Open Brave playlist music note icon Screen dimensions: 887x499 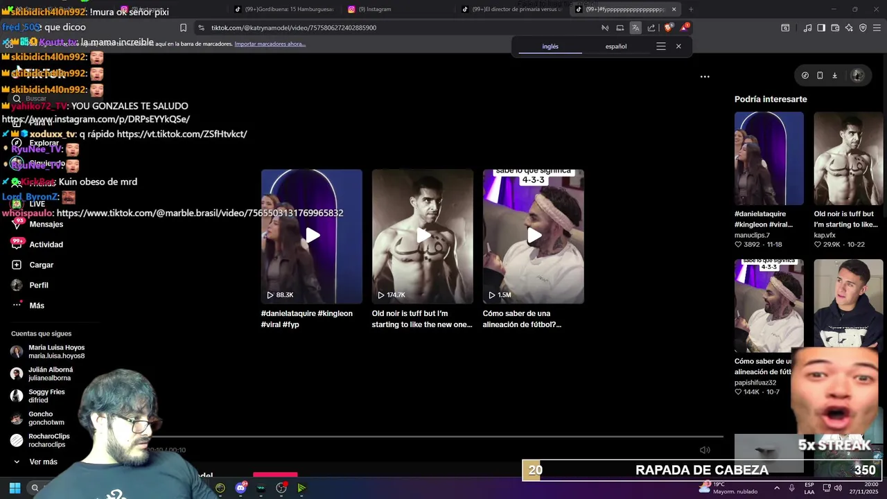point(807,28)
